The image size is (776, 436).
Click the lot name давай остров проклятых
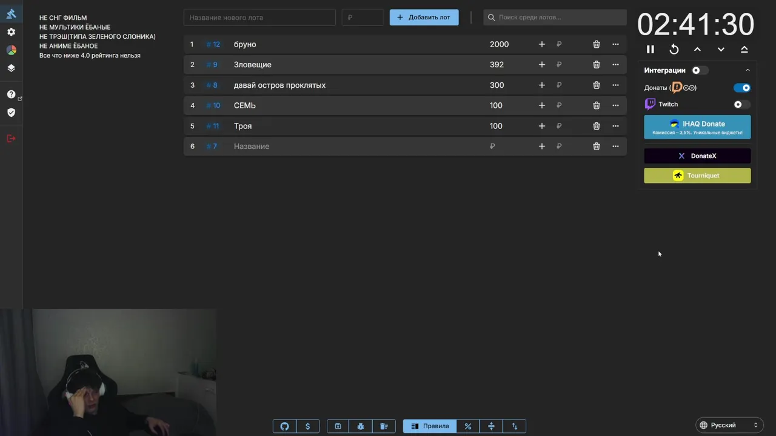click(x=279, y=85)
